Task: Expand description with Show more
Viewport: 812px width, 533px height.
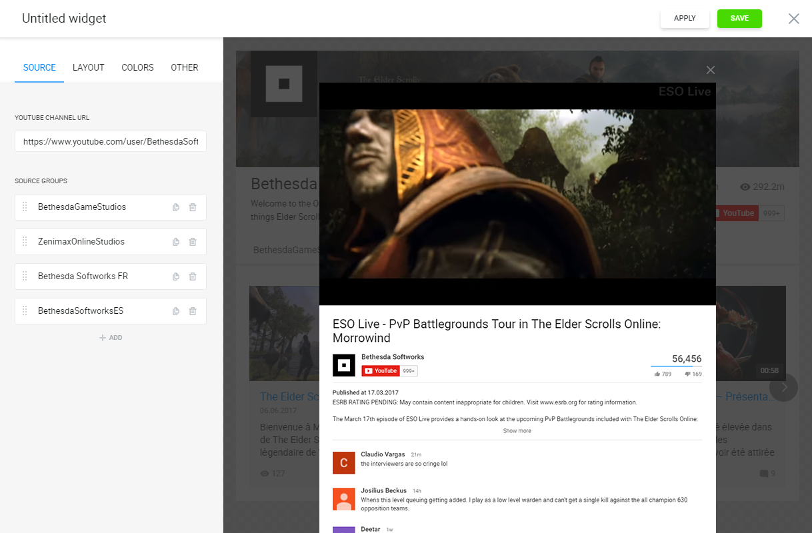Action: point(517,431)
